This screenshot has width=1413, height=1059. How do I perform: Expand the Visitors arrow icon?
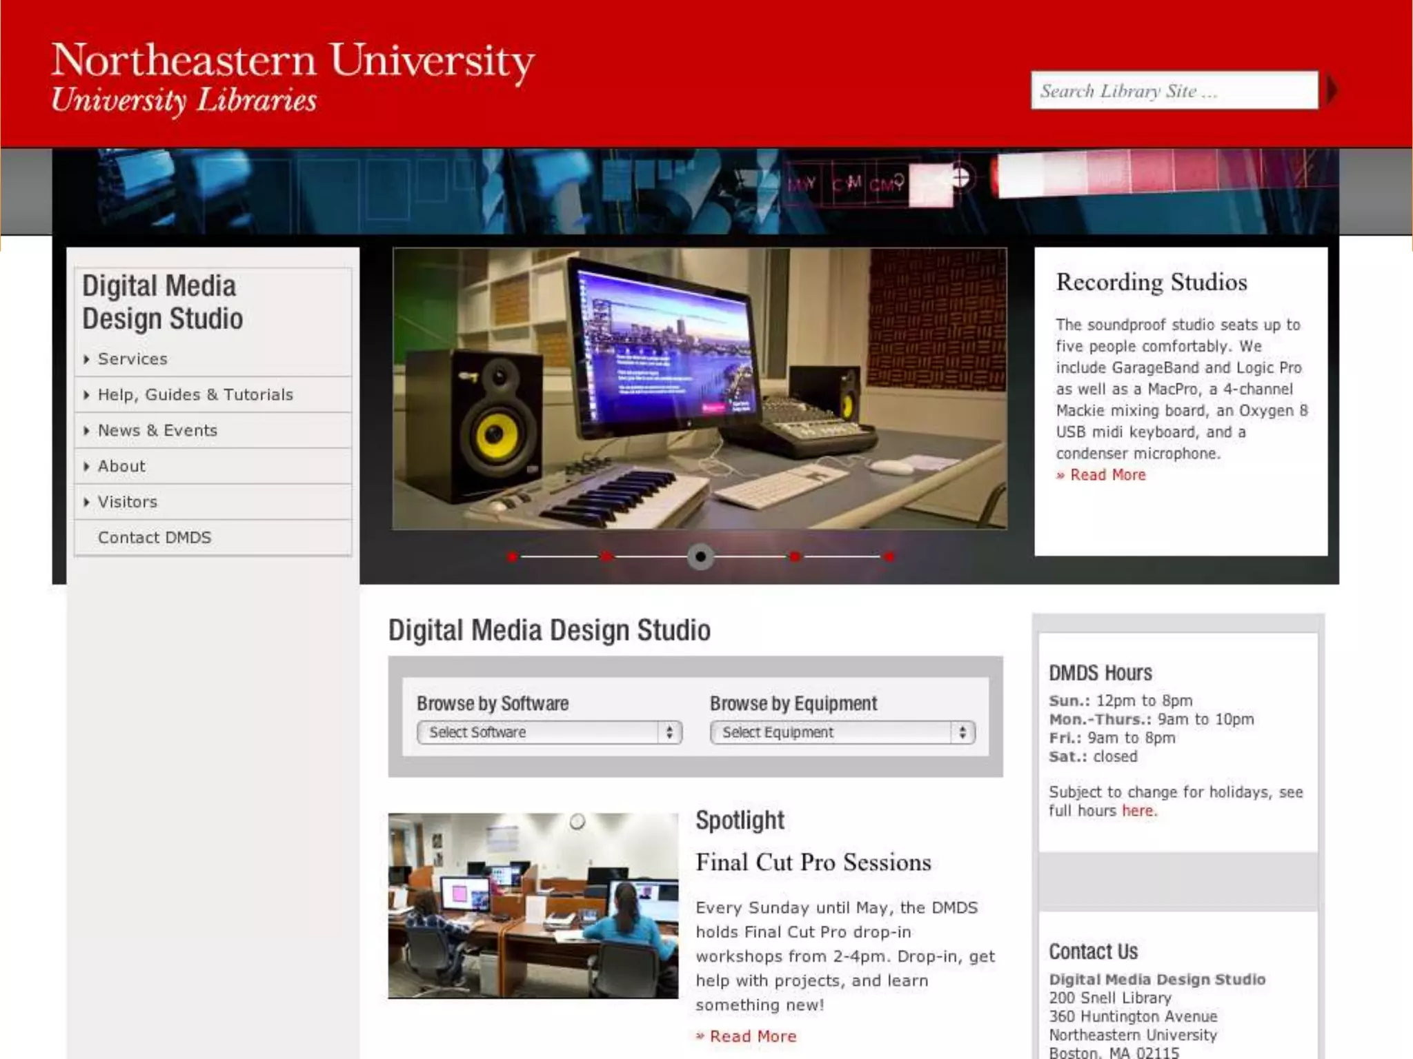tap(86, 503)
